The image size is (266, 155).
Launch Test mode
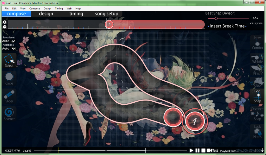coord(212,150)
